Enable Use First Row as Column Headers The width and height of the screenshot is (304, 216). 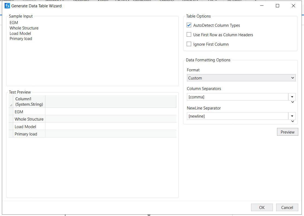[x=189, y=35]
